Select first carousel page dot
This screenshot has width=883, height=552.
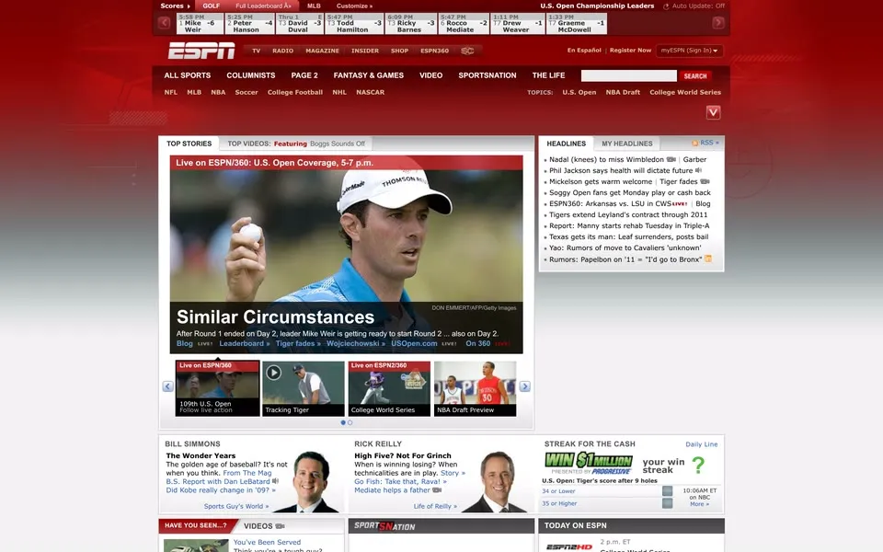click(343, 422)
